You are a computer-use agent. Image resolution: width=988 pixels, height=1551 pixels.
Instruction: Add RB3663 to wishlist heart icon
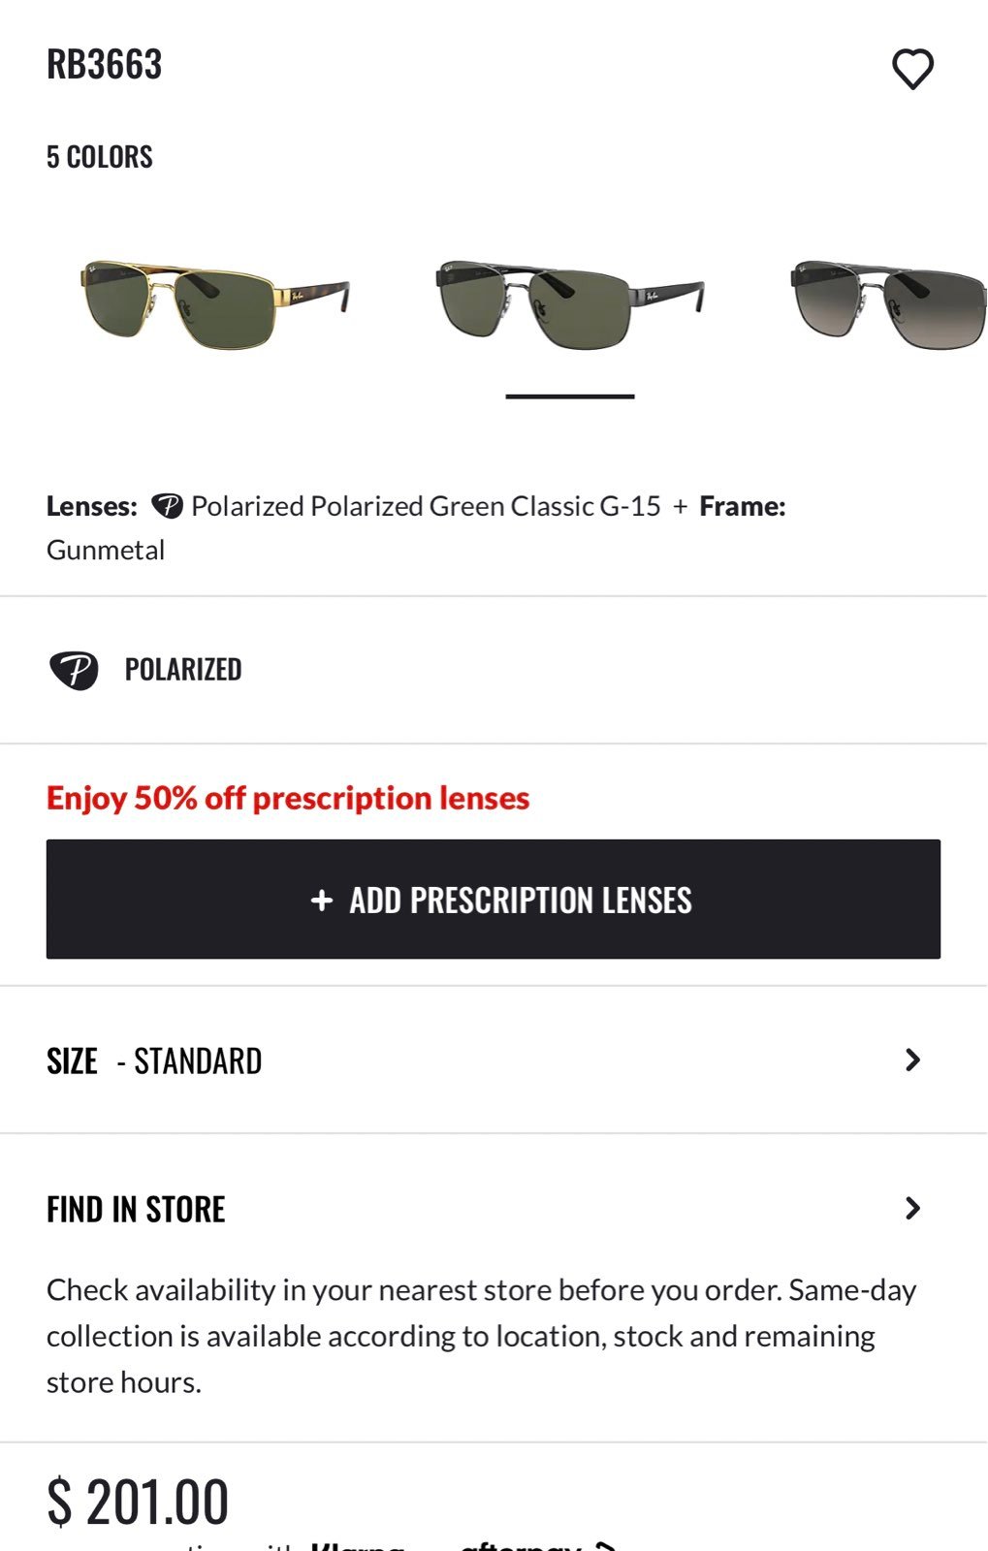(912, 69)
